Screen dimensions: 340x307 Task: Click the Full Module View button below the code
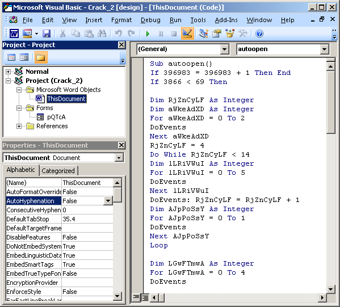click(x=145, y=297)
